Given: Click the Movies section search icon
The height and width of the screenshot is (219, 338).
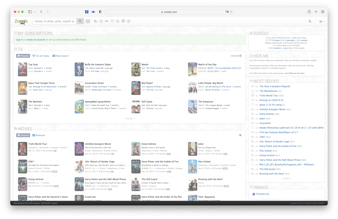Looking at the screenshot, I should tap(240, 135).
